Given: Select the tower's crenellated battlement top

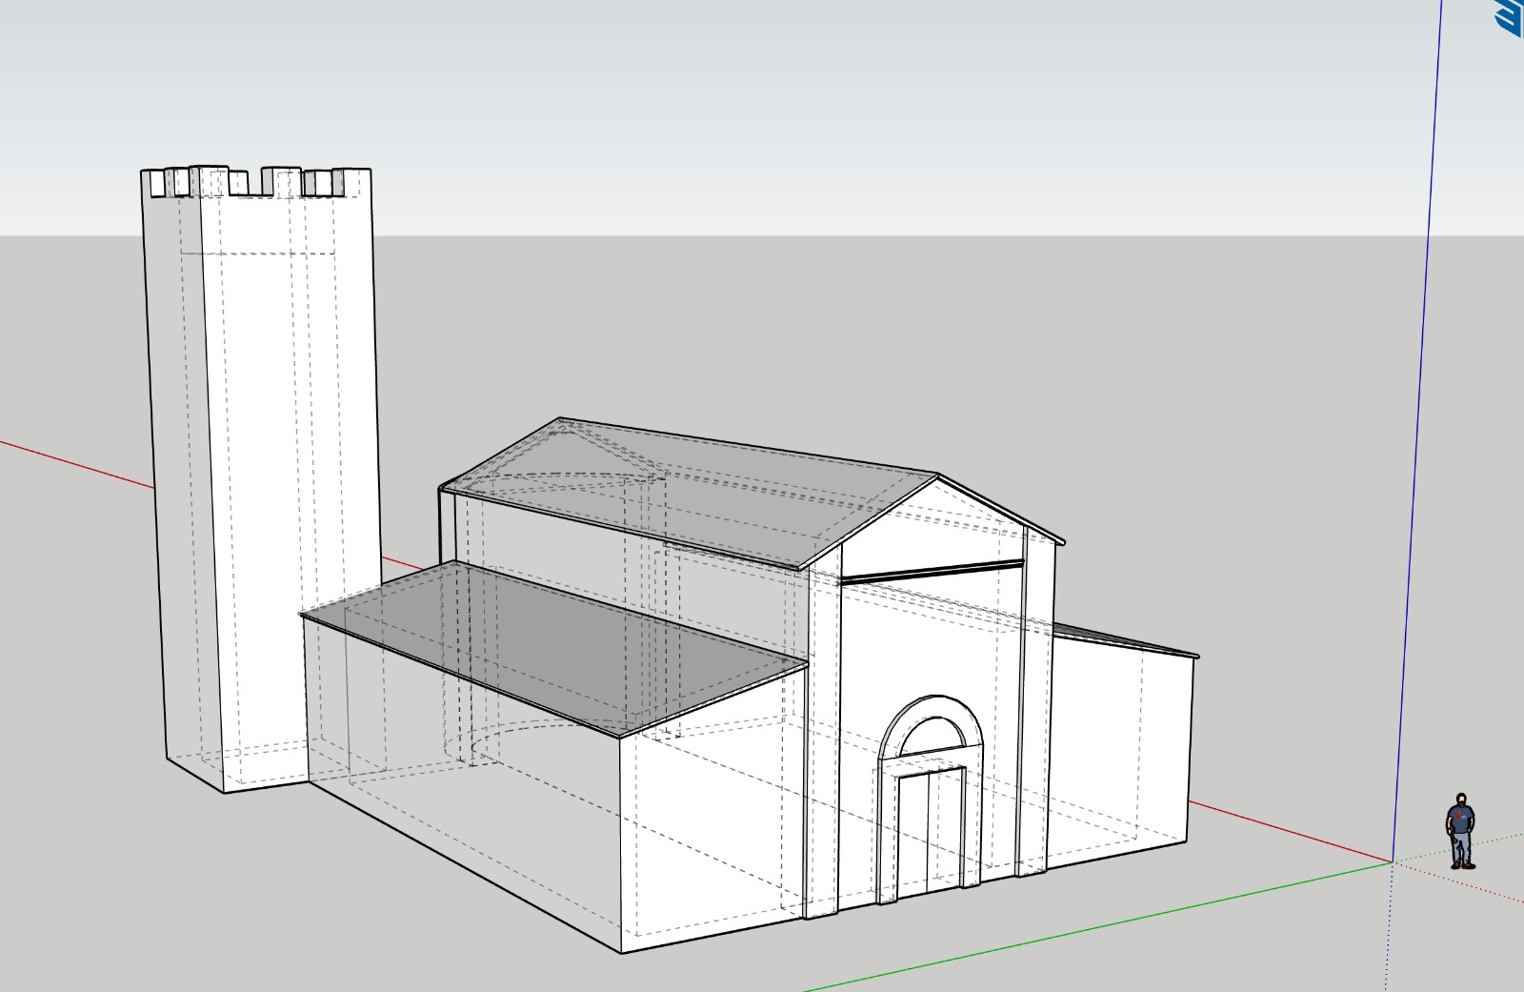Looking at the screenshot, I should point(257,181).
